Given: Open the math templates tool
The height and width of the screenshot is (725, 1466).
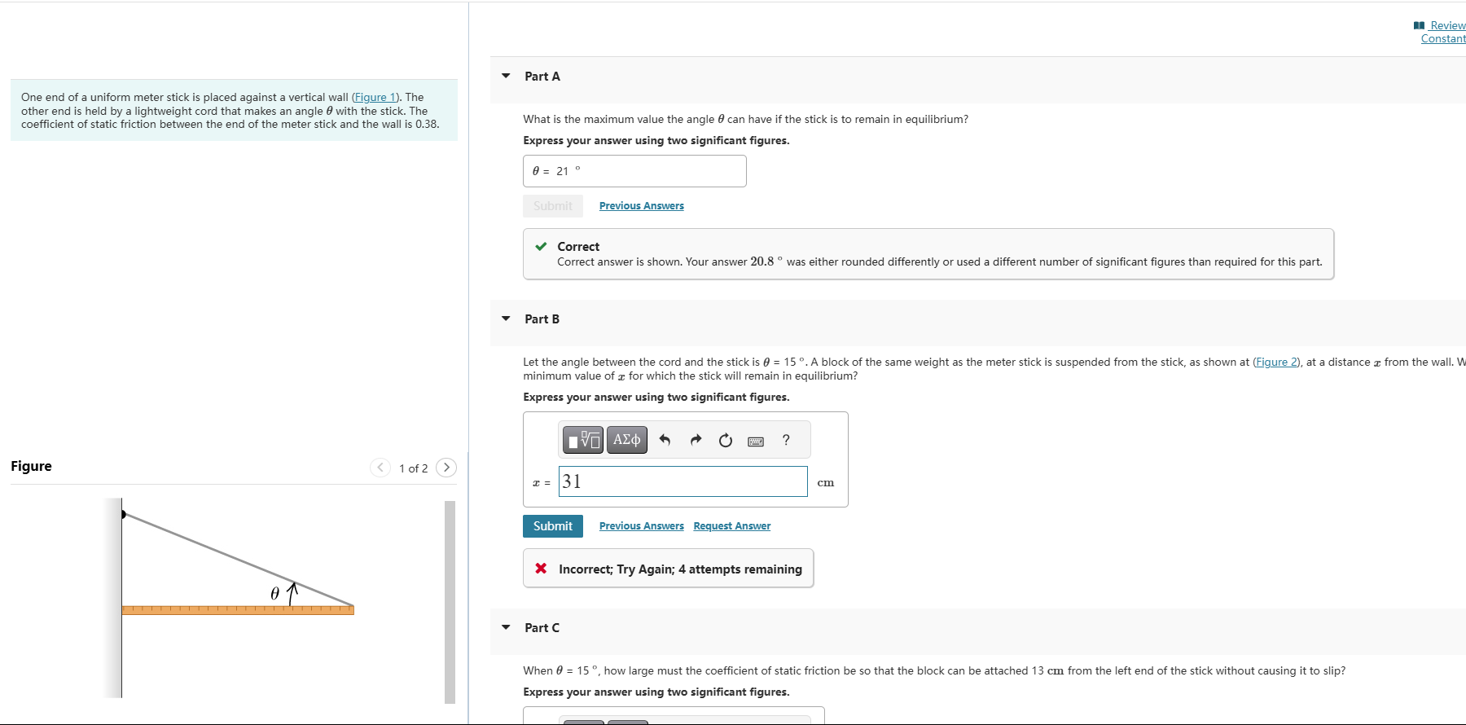Looking at the screenshot, I should (583, 440).
